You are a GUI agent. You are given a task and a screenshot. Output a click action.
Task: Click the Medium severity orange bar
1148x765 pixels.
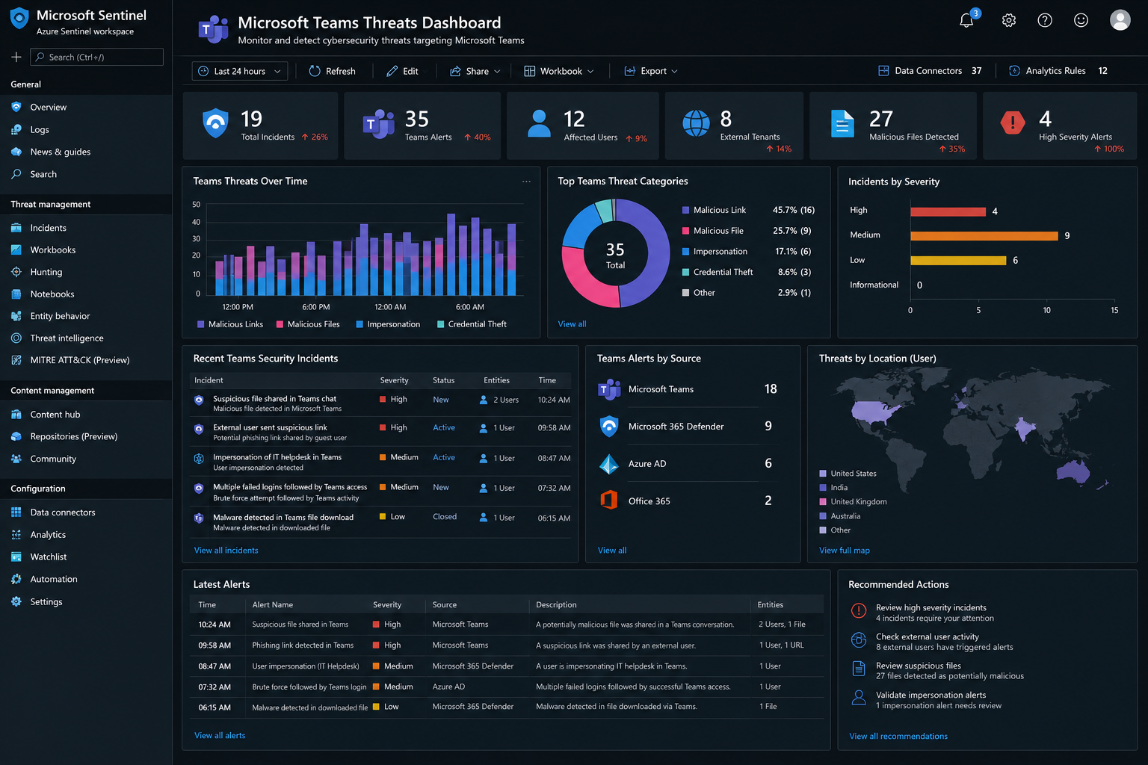pyautogui.click(x=984, y=236)
